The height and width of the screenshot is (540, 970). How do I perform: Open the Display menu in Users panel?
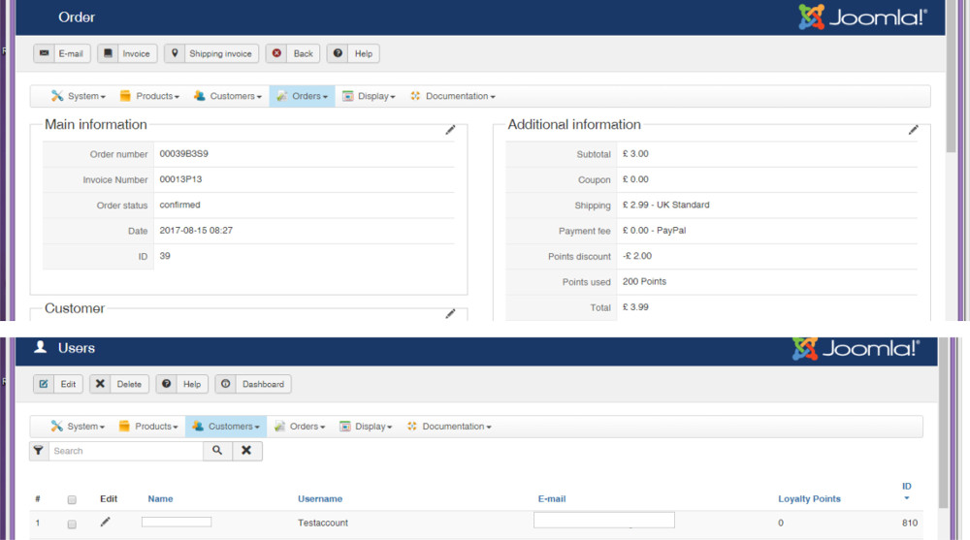pyautogui.click(x=366, y=427)
